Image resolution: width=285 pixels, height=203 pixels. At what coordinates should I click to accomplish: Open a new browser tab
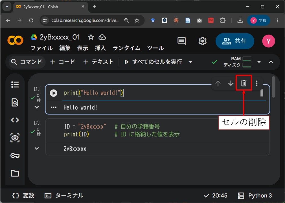pyautogui.click(x=95, y=6)
